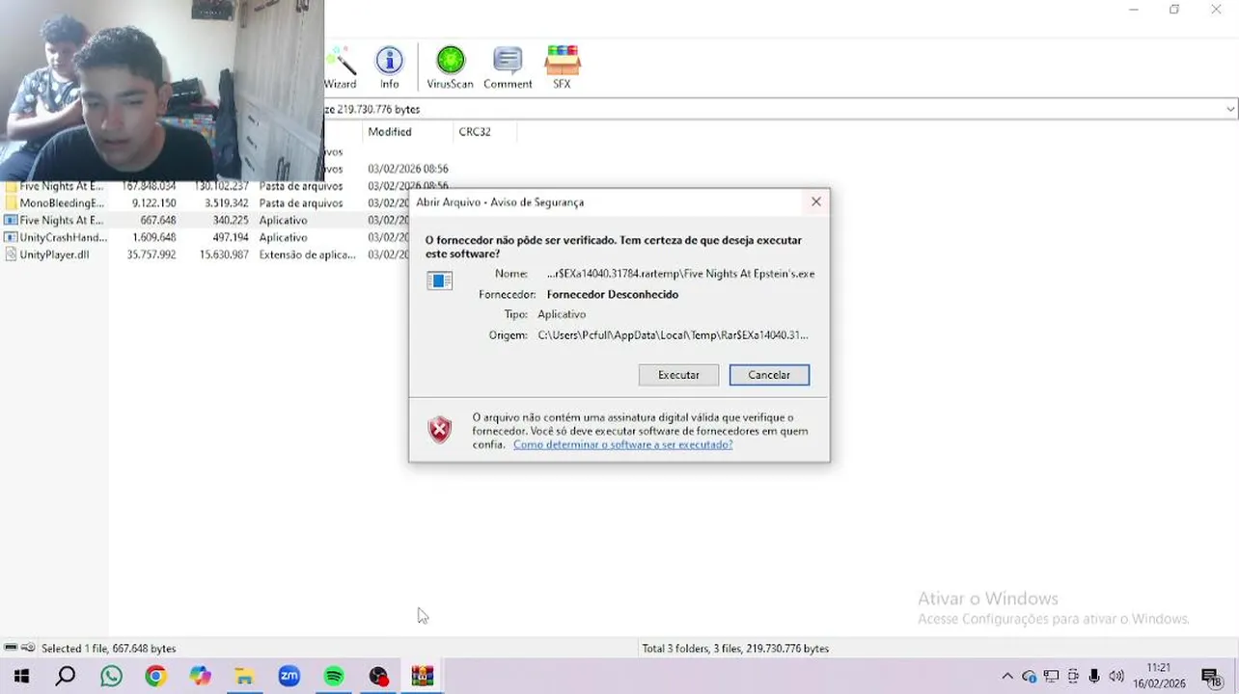
Task: Click the red shield warning icon
Action: (x=440, y=430)
